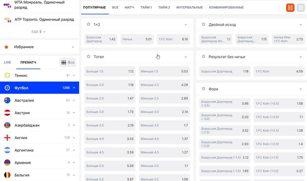This screenshot has width=307, height=181.
Task: Click the filter sliders icon beside Все
Action: (x=64, y=62)
